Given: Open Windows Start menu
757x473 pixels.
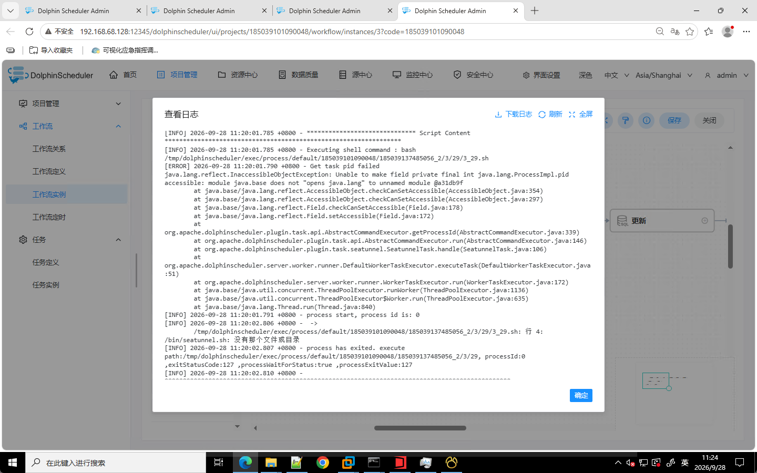Looking at the screenshot, I should [13, 462].
